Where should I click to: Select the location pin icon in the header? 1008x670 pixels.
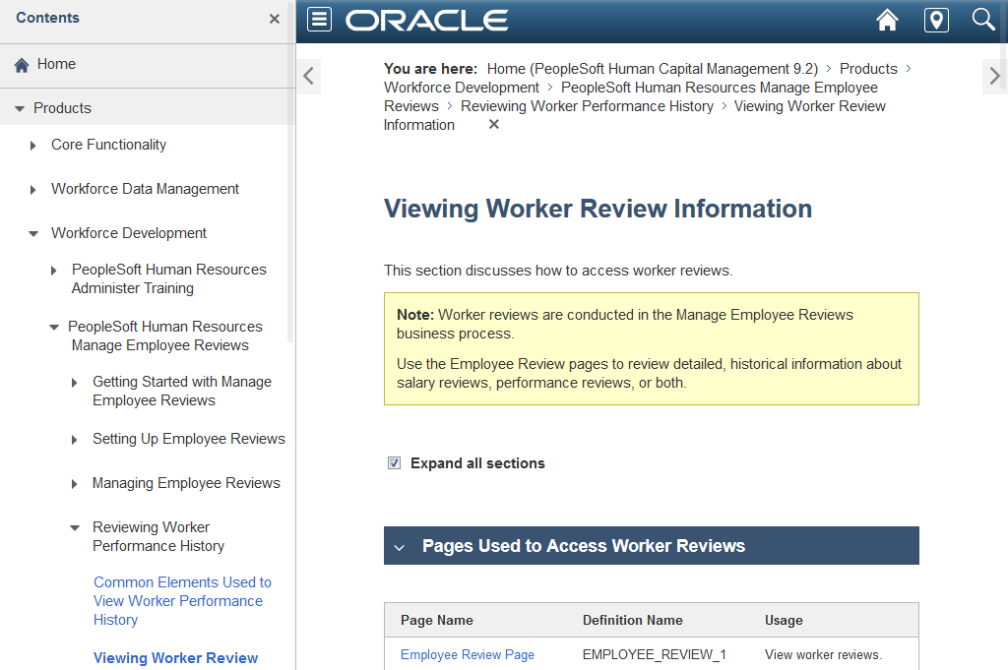click(935, 20)
